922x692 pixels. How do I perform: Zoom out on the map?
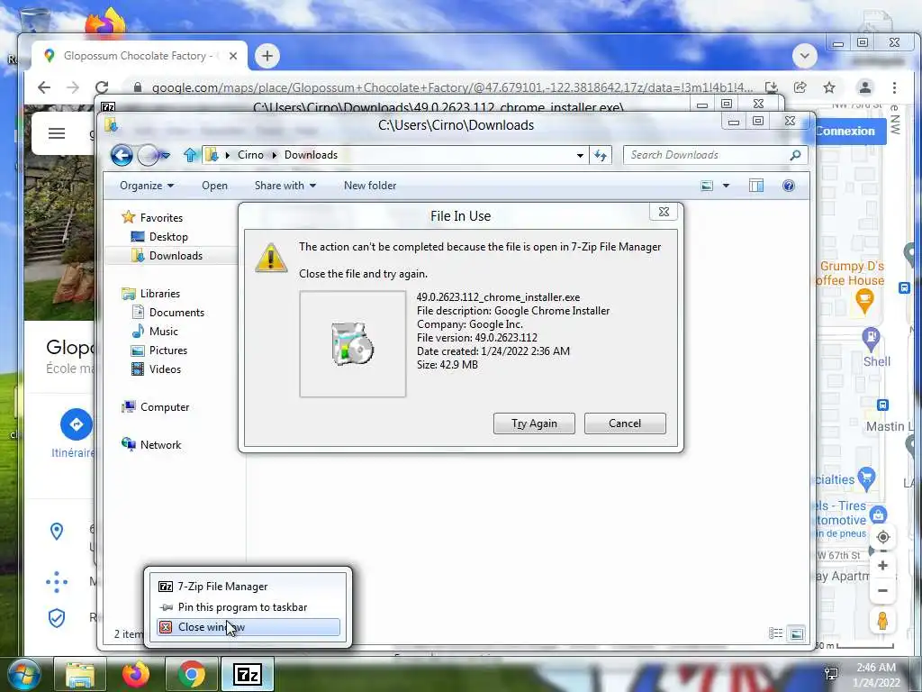coord(882,590)
